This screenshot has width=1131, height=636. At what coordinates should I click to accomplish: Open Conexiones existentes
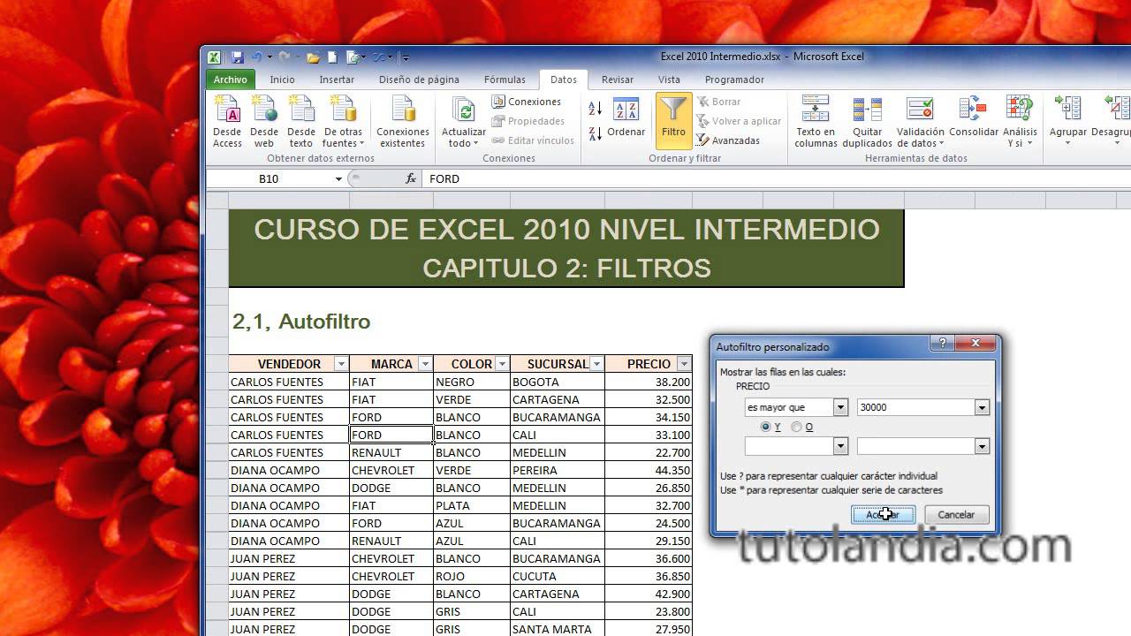(403, 122)
